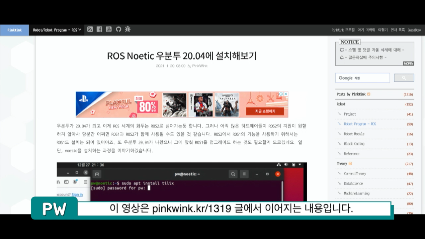Click the Google search magnifier button

(x=404, y=78)
